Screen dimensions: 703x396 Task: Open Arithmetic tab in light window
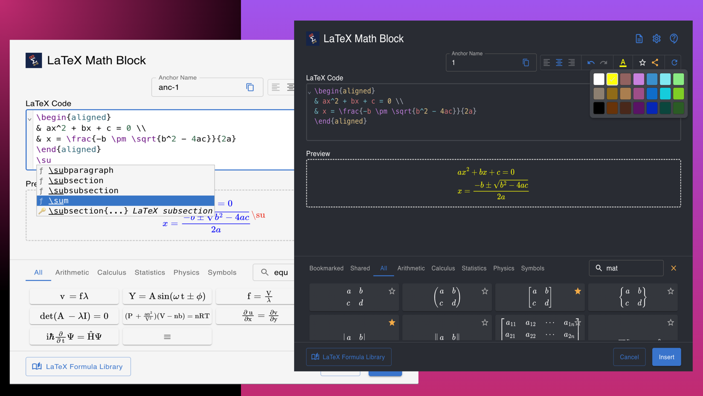point(72,272)
